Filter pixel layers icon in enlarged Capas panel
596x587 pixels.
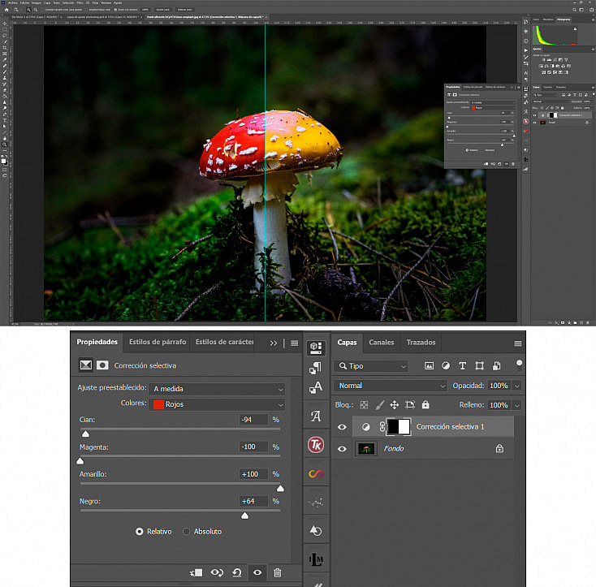click(429, 365)
